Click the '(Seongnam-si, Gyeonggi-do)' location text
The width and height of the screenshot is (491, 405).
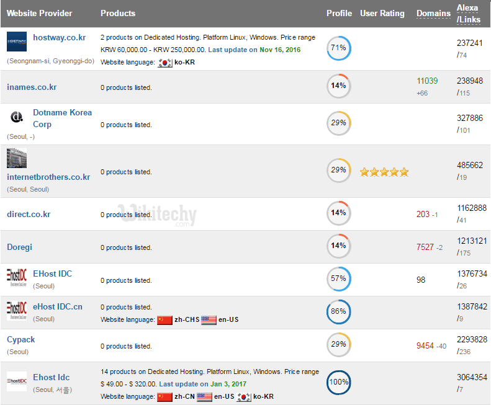pos(50,61)
